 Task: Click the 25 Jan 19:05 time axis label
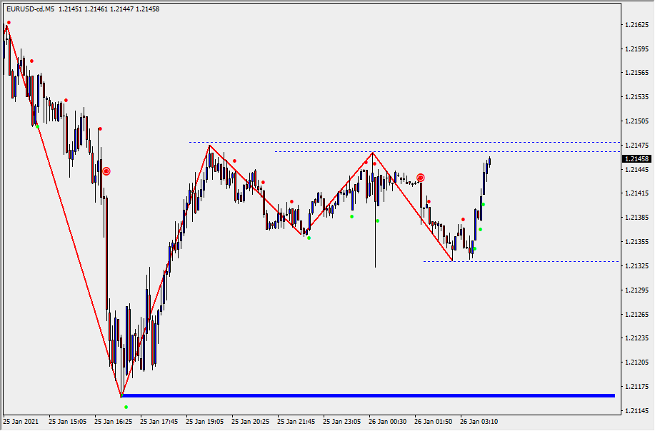[x=204, y=422]
